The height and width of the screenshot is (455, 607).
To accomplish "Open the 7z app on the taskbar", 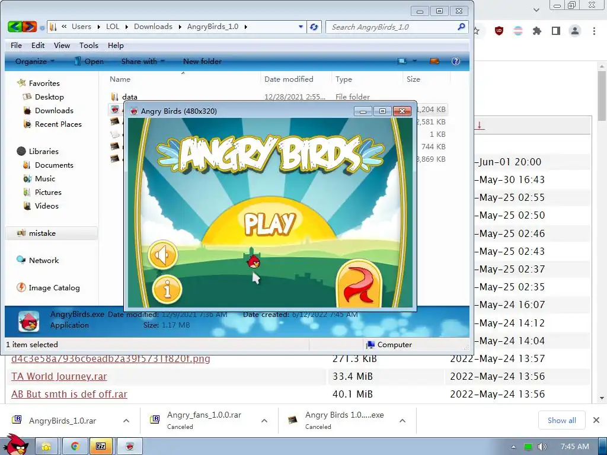I will tap(101, 446).
